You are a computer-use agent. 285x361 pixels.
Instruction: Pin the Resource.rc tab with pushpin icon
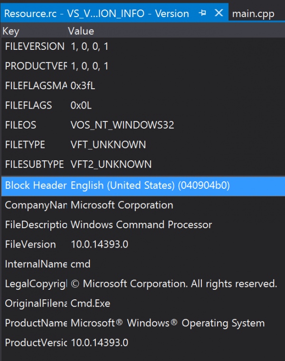point(202,13)
